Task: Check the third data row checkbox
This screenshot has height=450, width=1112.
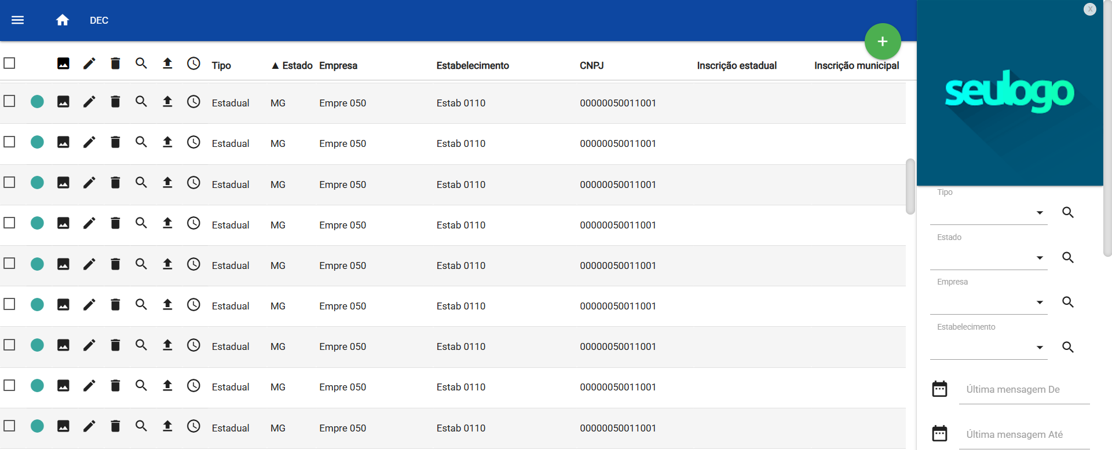Action: click(9, 182)
